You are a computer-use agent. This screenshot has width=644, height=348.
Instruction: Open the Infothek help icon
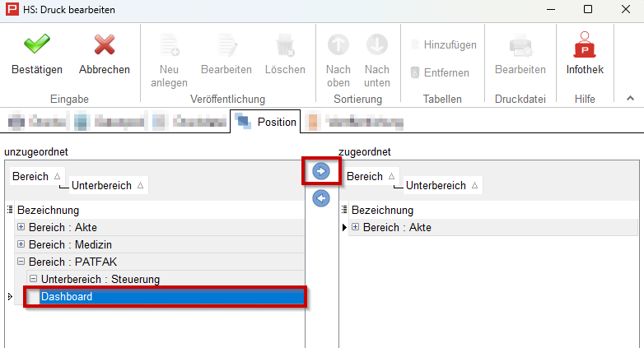coord(585,45)
